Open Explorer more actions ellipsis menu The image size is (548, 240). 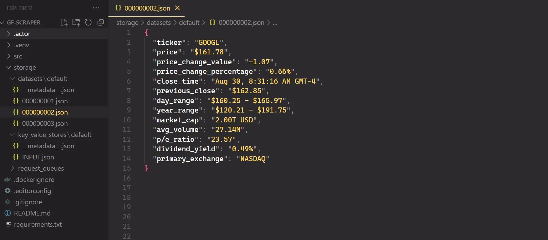coord(96,8)
